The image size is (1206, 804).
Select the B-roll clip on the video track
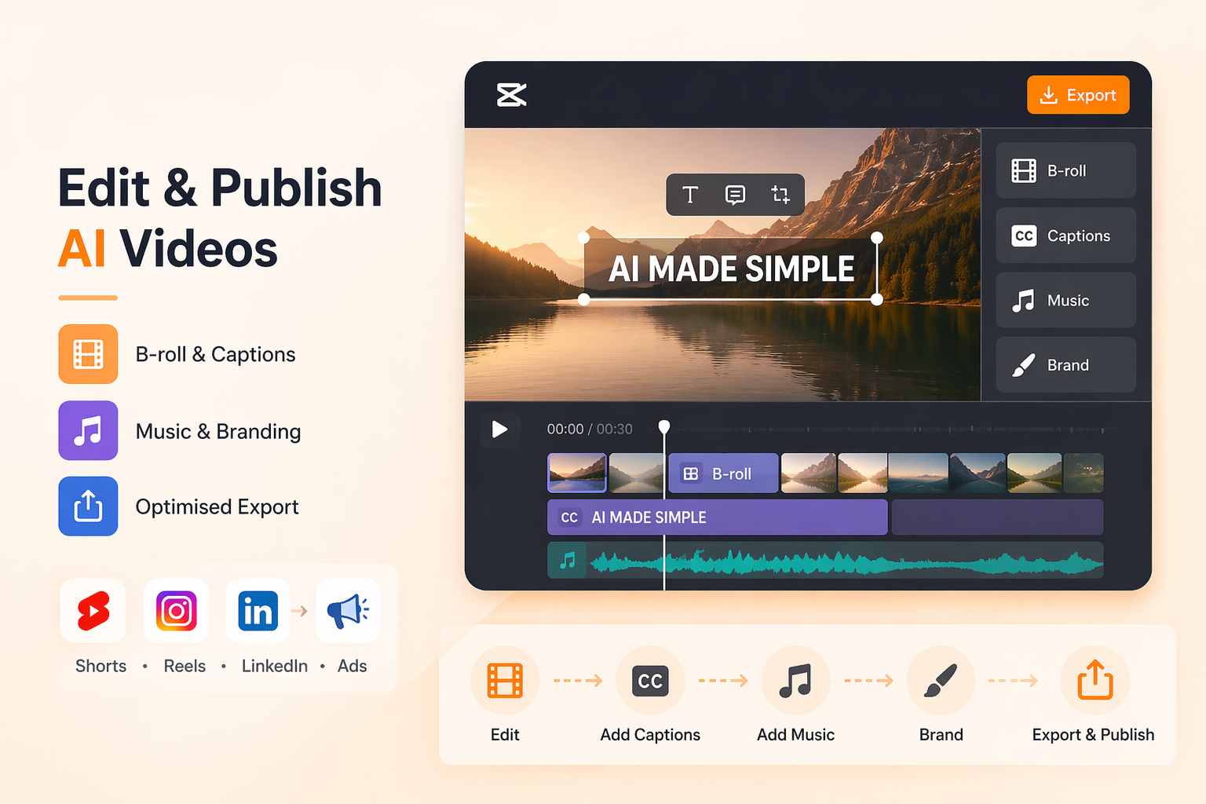tap(723, 473)
